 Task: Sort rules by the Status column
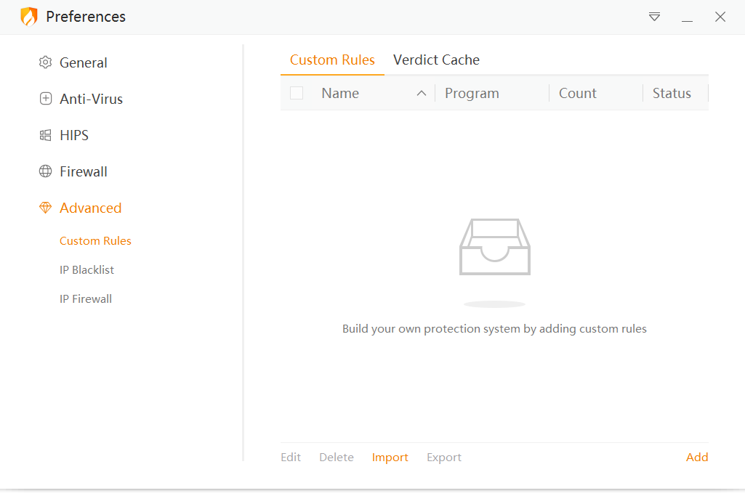point(672,93)
